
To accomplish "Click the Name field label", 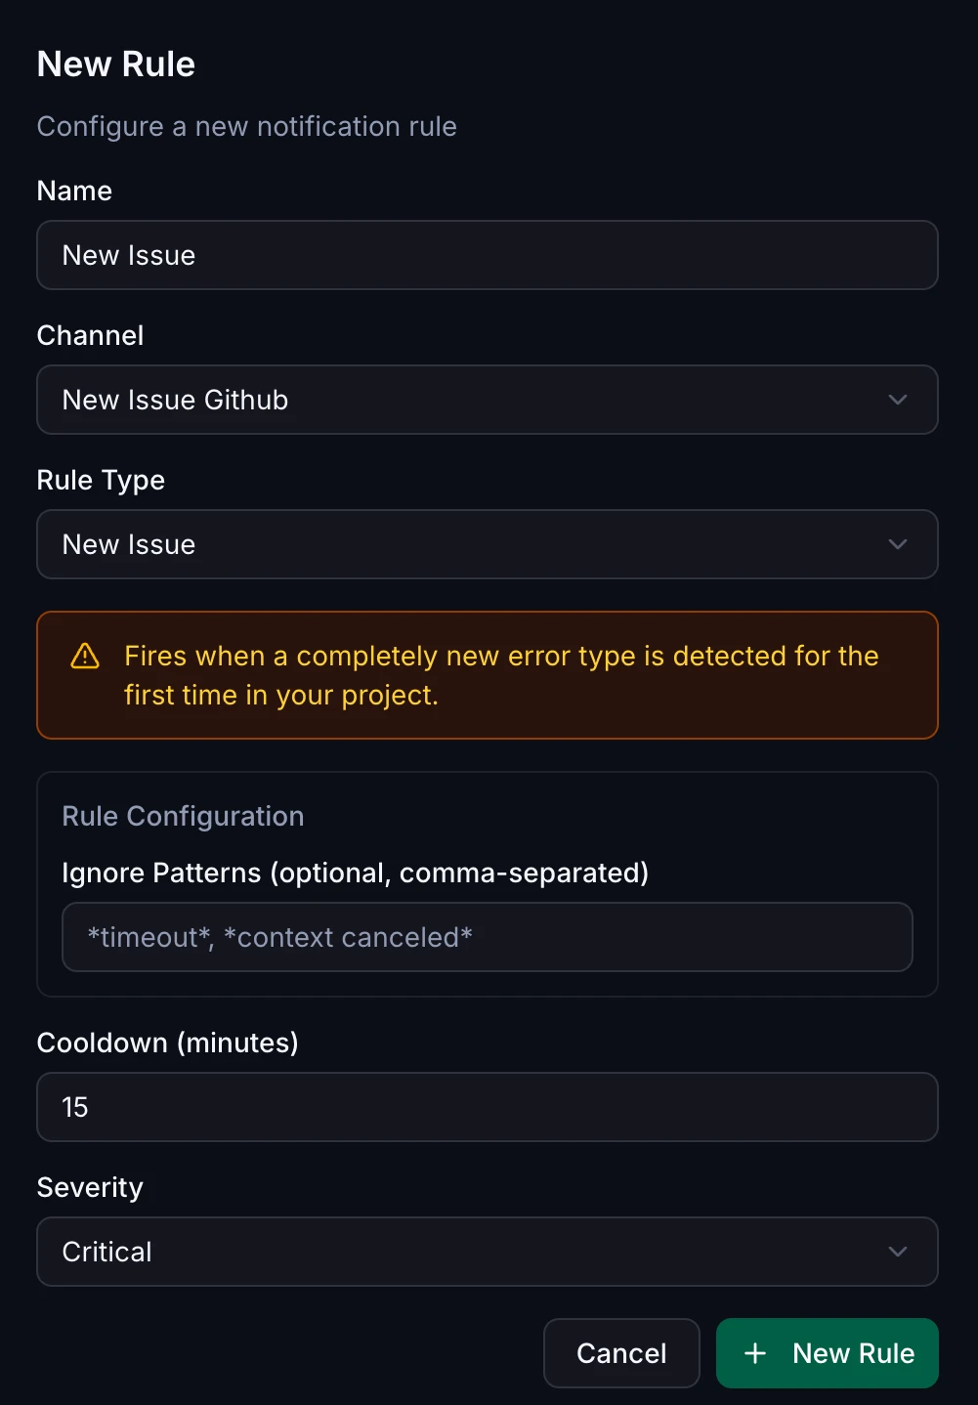I will 74,191.
